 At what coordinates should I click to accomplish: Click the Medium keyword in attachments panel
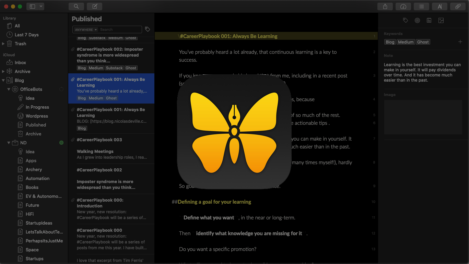406,42
